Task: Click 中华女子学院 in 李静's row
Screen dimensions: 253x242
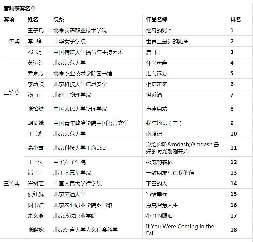Action: pyautogui.click(x=70, y=42)
